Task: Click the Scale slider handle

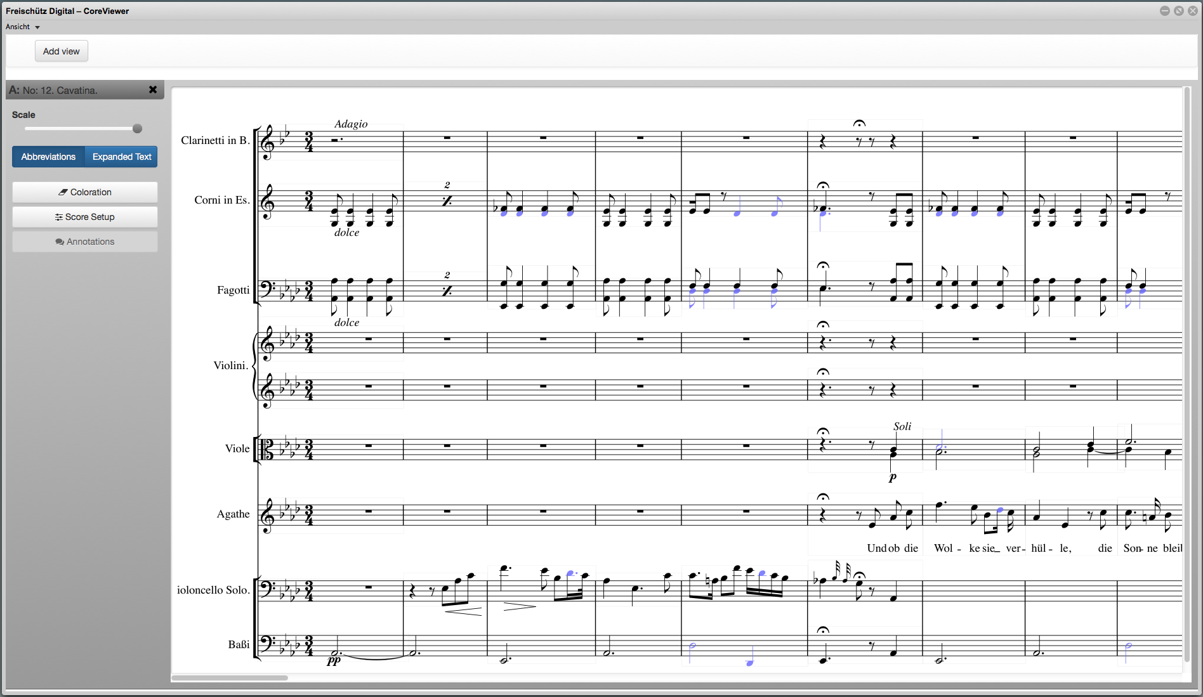Action: [x=137, y=129]
